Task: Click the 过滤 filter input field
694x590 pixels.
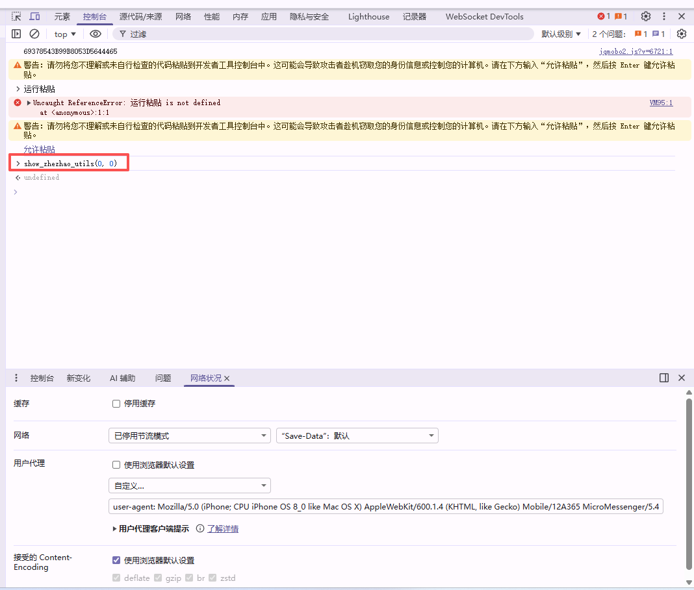Action: 325,34
